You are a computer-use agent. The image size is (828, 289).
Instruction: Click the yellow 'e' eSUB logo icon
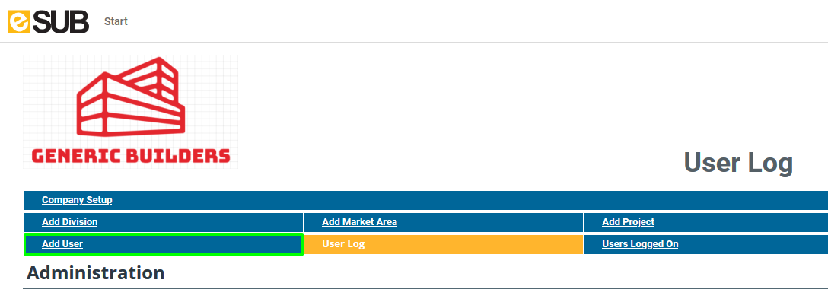click(x=18, y=21)
